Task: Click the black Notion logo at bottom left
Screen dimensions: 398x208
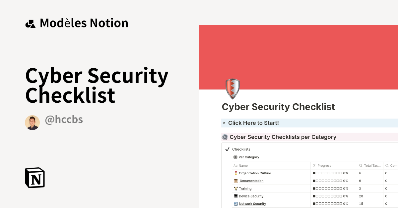Action: point(34,178)
